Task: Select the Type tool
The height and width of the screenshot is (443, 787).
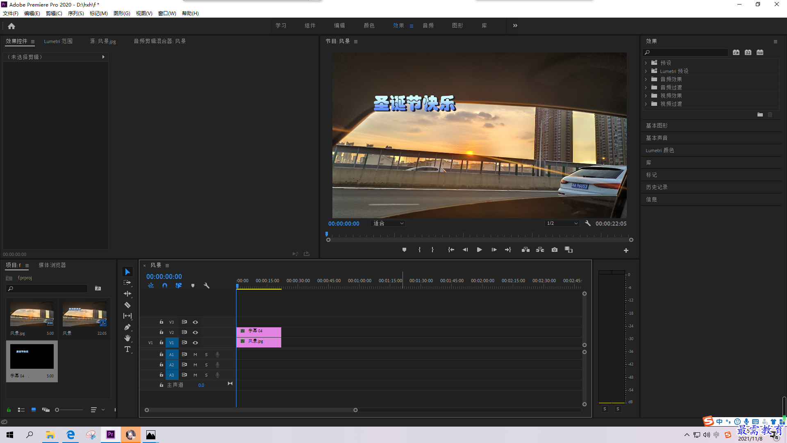Action: (127, 349)
